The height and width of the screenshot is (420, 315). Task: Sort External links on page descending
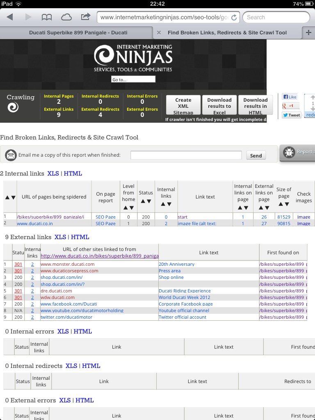267,208
